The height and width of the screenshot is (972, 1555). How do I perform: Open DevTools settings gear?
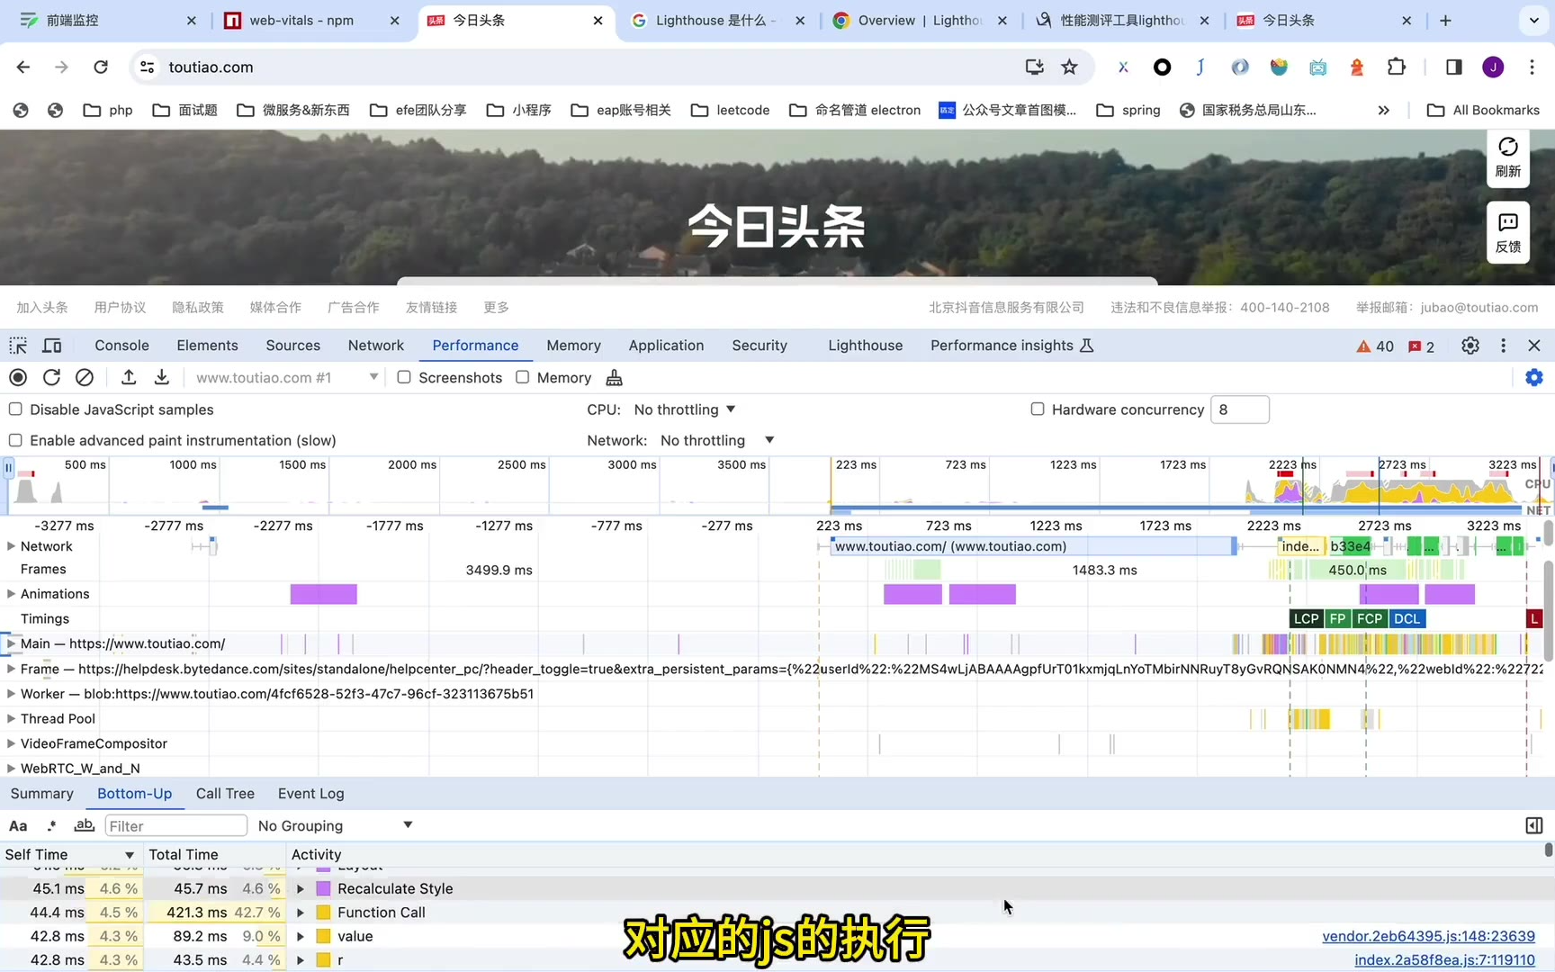(1470, 346)
